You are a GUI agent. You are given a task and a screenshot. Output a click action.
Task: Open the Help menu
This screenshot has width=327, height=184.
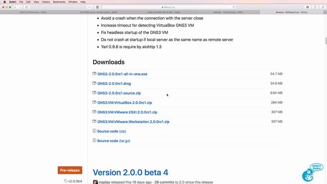click(83, 2)
